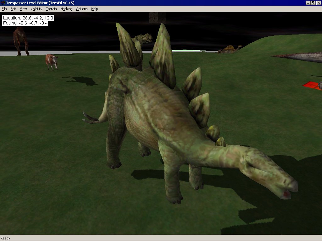
Task: Minimize the Trespasser Level Editor window
Action: tap(308, 3)
